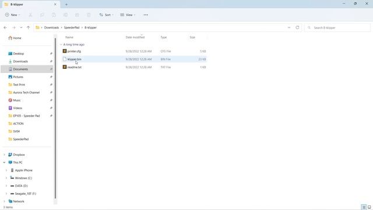Click the navigation pane scrollbar
This screenshot has width=373, height=210.
tap(55, 118)
